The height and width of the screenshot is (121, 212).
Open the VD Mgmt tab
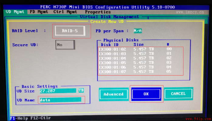coord(15,12)
